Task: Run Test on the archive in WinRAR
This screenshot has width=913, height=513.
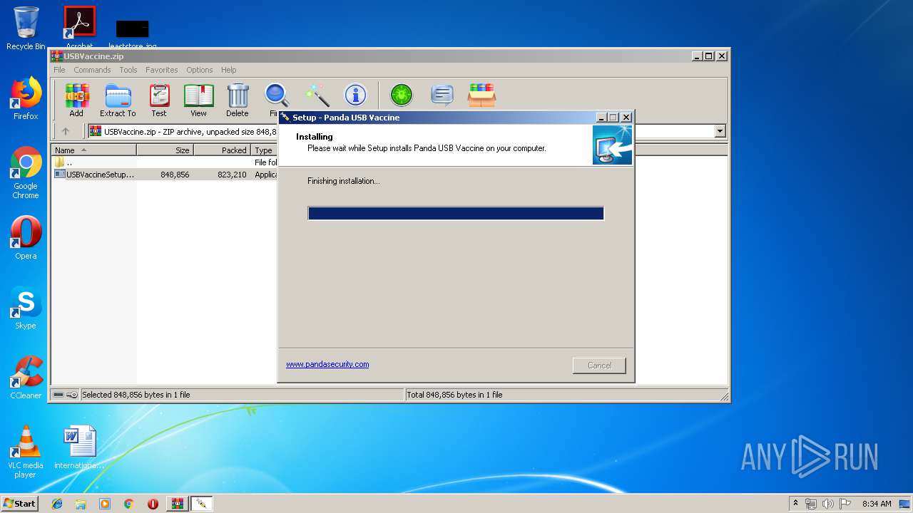Action: 159,100
